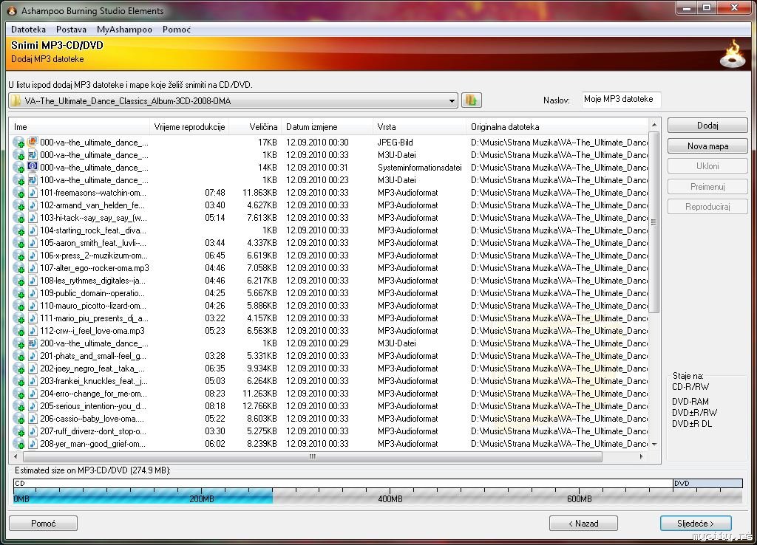Image resolution: width=757 pixels, height=545 pixels.
Task: Click the Pomoć button at bottom left
Action: pyautogui.click(x=43, y=524)
